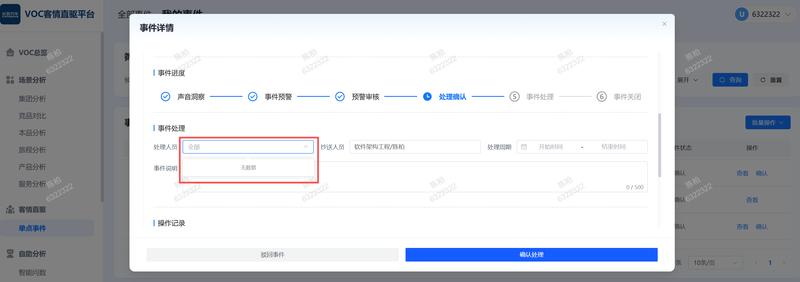
Task: Click step 5 事件处理 circle icon
Action: pos(514,97)
